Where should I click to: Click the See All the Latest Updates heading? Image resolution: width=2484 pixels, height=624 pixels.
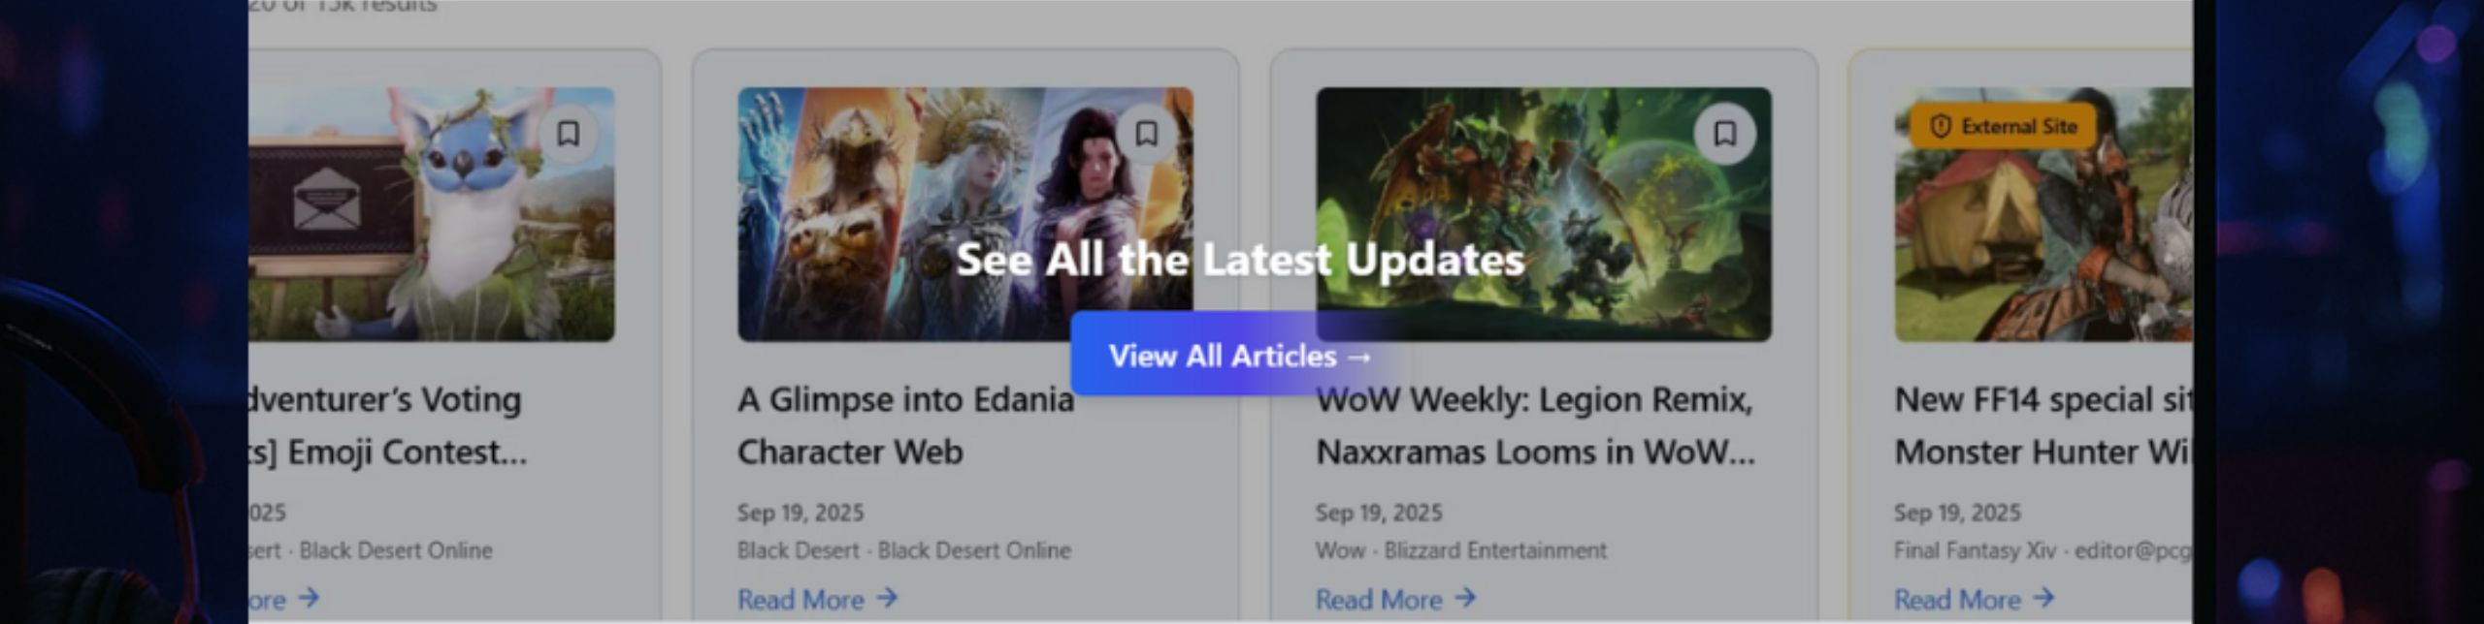(x=1240, y=260)
